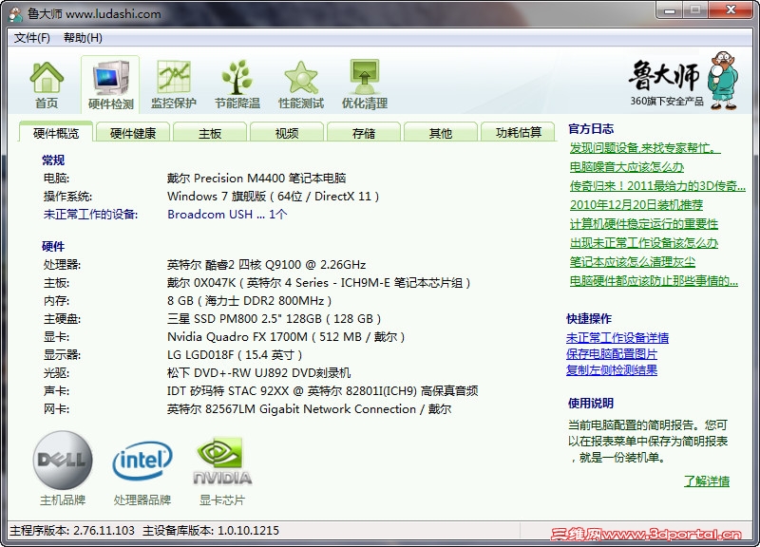Switch to the 功耗估算 tab
This screenshot has width=760, height=547.
(518, 133)
